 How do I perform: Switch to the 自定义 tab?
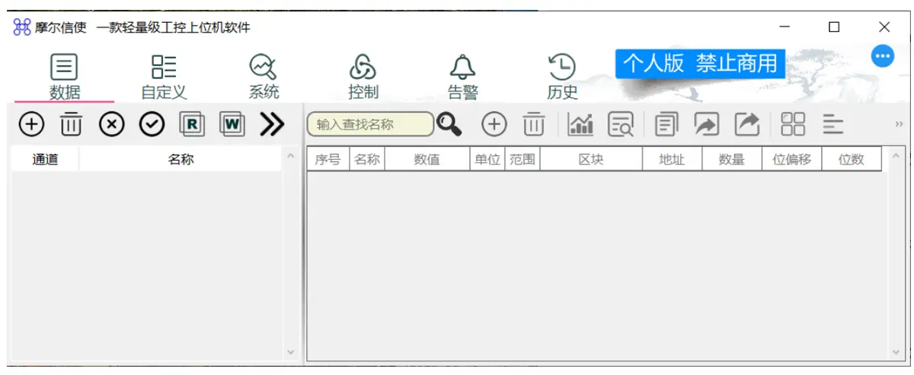(x=164, y=78)
